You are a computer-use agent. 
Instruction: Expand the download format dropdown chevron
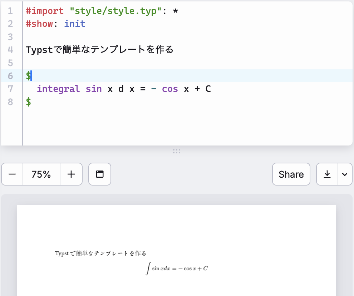coord(344,174)
